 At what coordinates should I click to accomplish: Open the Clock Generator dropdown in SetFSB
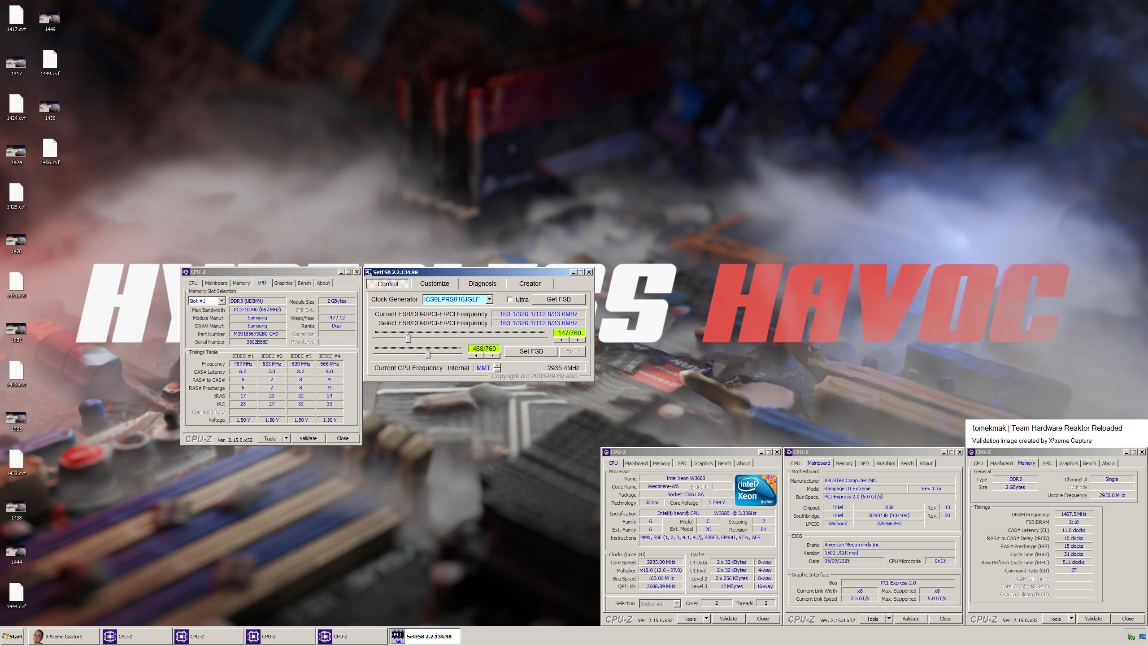point(490,299)
